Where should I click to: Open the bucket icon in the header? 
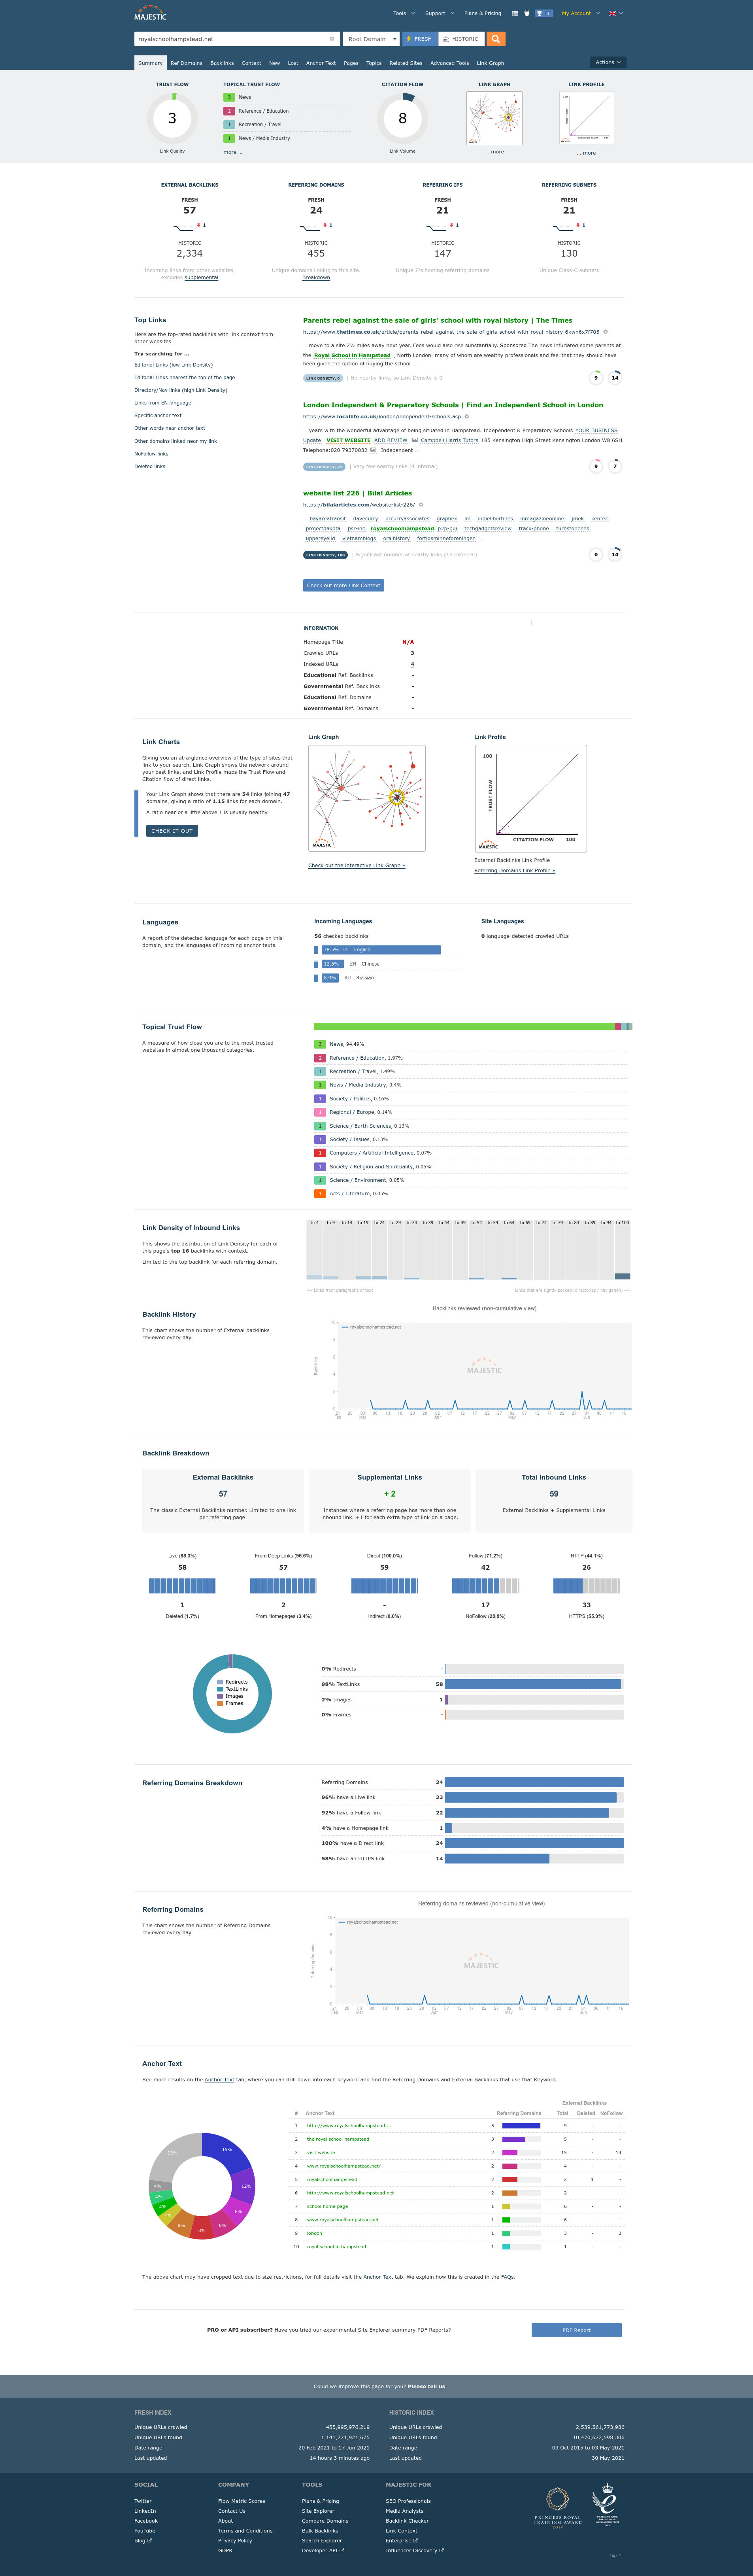527,13
